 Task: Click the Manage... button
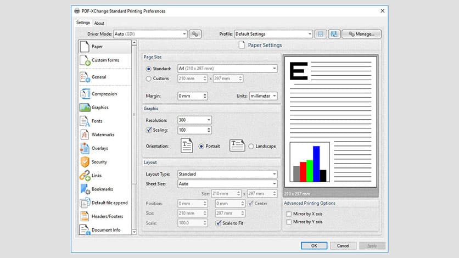click(x=362, y=34)
